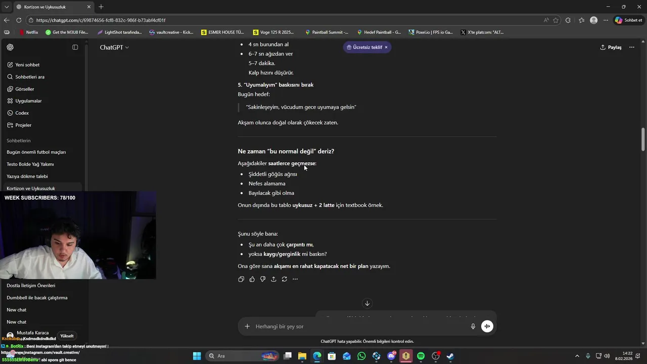Collapse the Sohbetlerin chat section

(x=19, y=141)
